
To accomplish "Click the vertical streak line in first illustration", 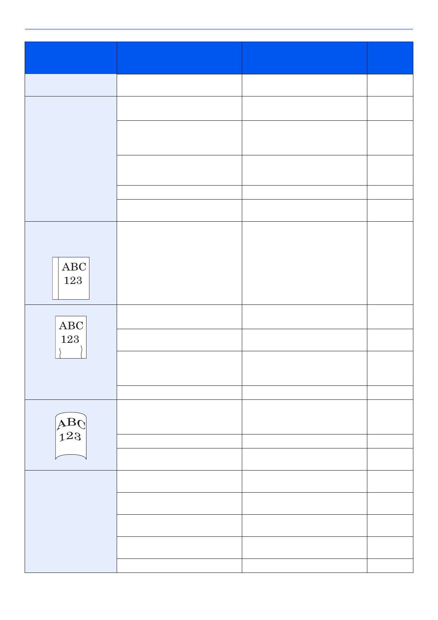I will 58,278.
